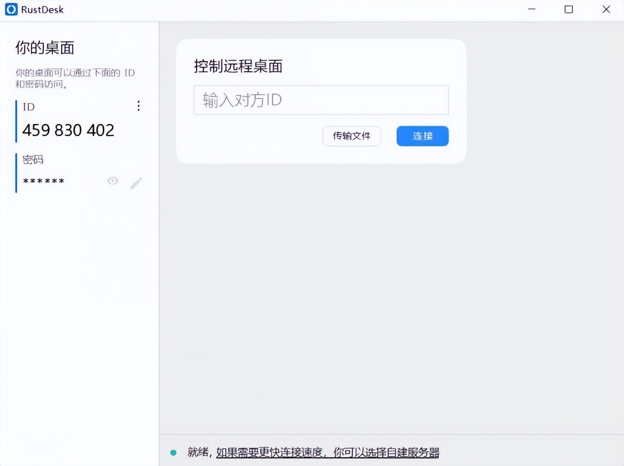
Task: Toggle password visibility with the eye icon
Action: click(x=113, y=181)
